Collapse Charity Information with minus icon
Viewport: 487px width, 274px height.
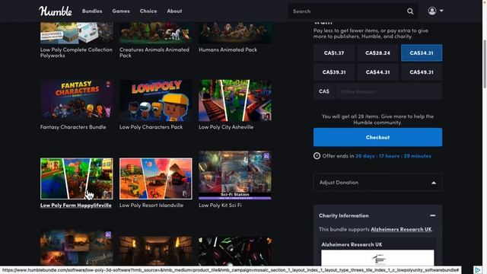(x=433, y=215)
